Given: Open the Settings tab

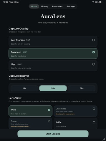Looking at the screenshot, I should coord(71,6).
